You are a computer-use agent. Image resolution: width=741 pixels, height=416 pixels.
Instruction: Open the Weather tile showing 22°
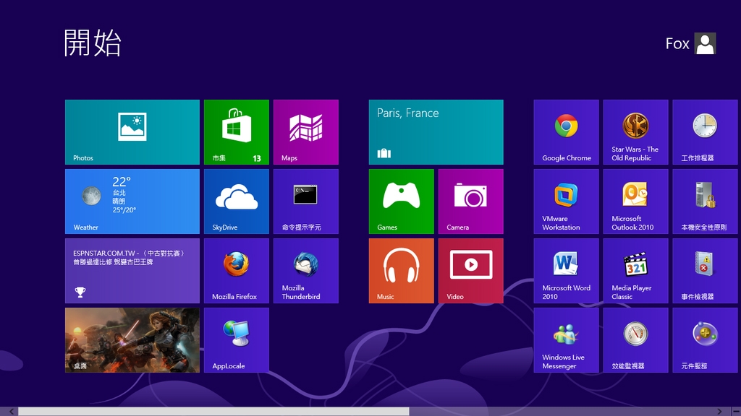click(x=132, y=201)
